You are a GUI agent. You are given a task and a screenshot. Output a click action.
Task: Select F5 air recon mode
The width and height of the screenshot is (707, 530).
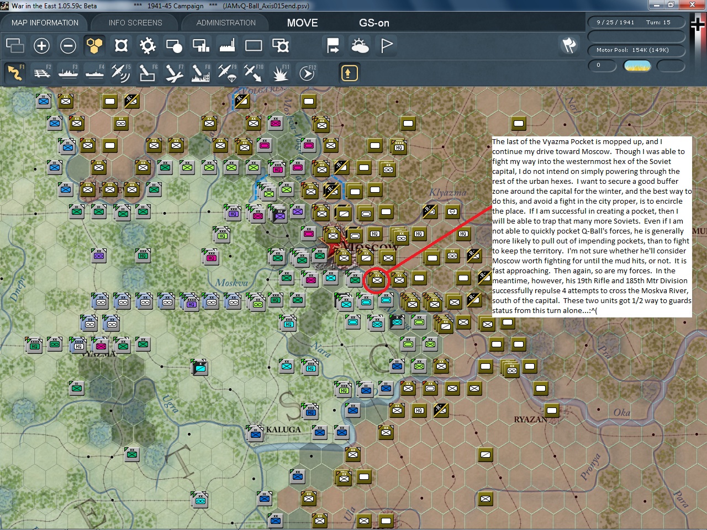coord(121,73)
